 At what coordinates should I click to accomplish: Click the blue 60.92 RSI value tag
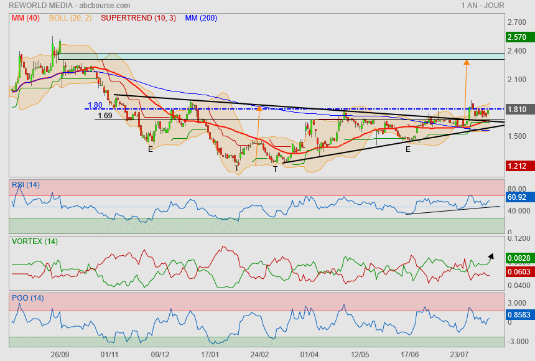pyautogui.click(x=520, y=197)
